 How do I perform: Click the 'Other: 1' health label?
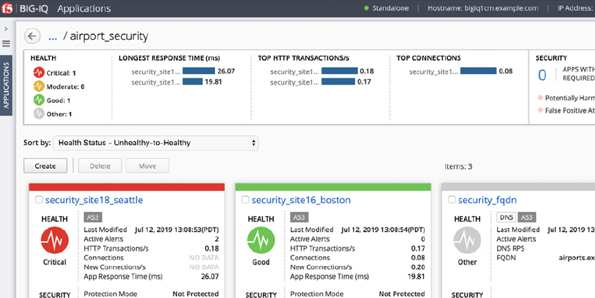tap(59, 114)
